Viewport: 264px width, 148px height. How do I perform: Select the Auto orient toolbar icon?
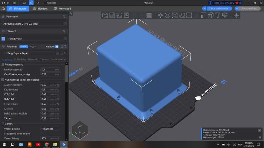119,15
